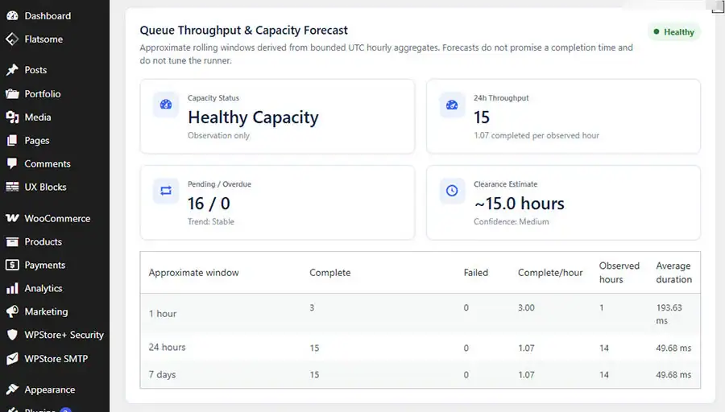Go to Posts in the sidebar
This screenshot has width=725, height=412.
(35, 70)
